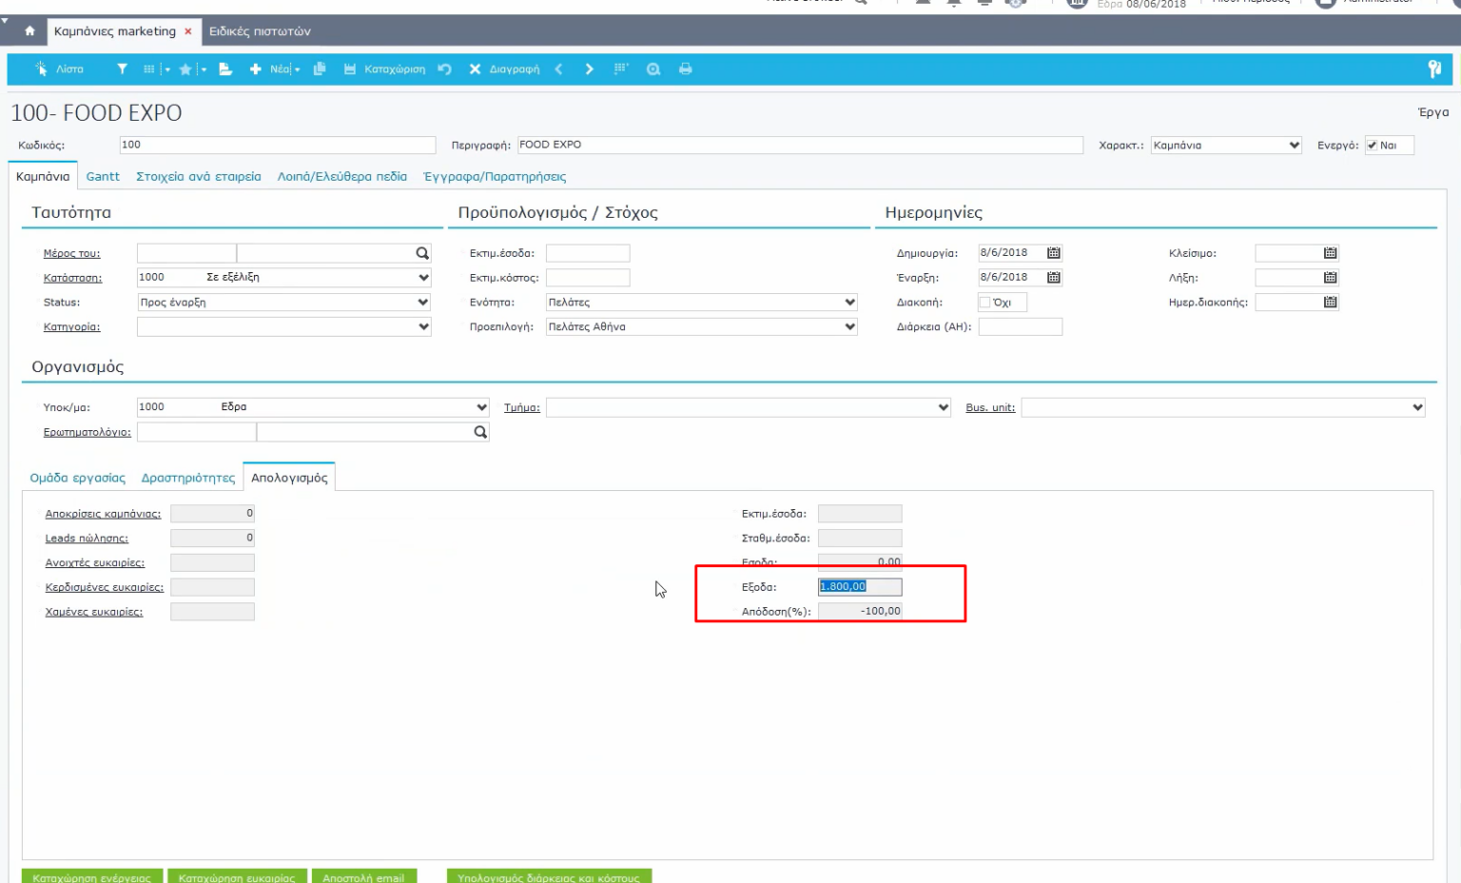Screen dimensions: 1461x883
Task: Click the Λίστα toolbar button
Action: click(59, 69)
